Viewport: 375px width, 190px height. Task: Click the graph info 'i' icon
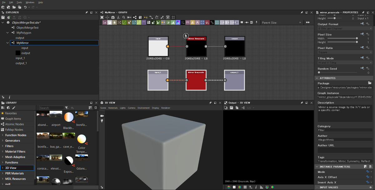tap(118, 17)
